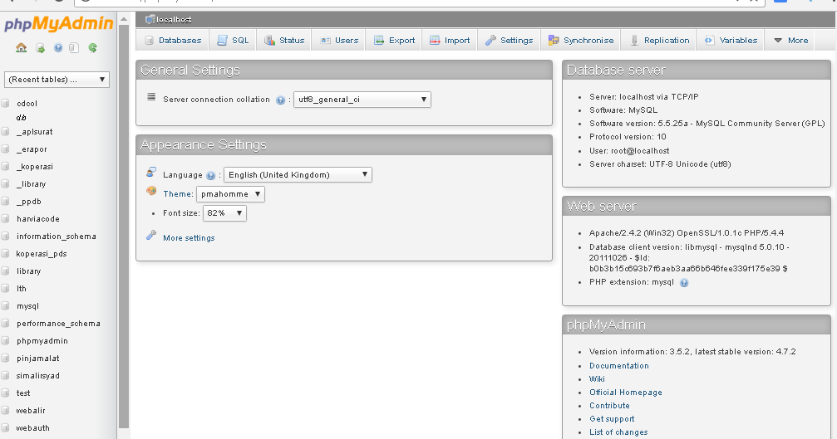Click the database icon beside phpmyadmin
The height and width of the screenshot is (439, 837).
click(x=5, y=341)
